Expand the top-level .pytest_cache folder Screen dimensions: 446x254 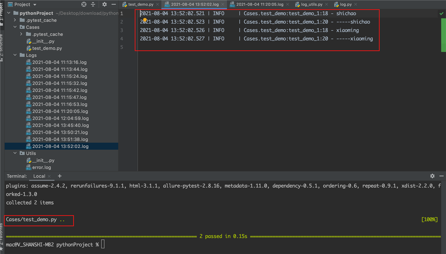point(15,20)
